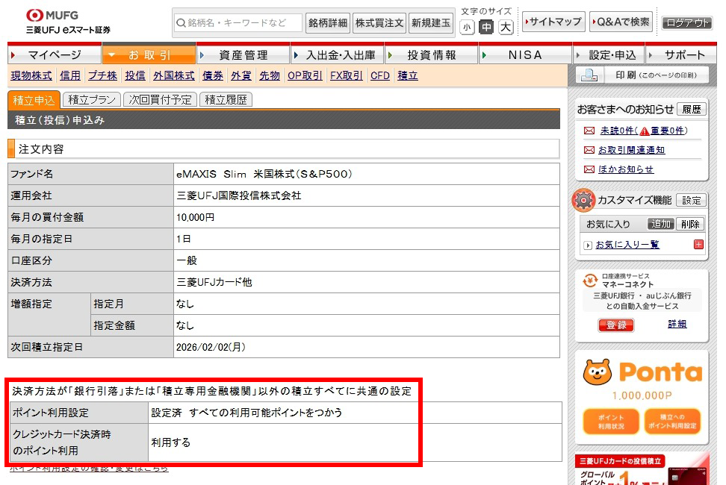Open the 積立履歴 tab
This screenshot has width=726, height=485.
(226, 100)
